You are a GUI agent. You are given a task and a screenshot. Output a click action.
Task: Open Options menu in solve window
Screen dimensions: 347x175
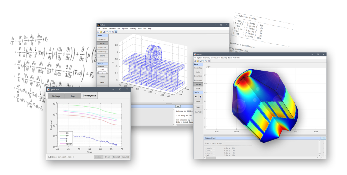200,58
